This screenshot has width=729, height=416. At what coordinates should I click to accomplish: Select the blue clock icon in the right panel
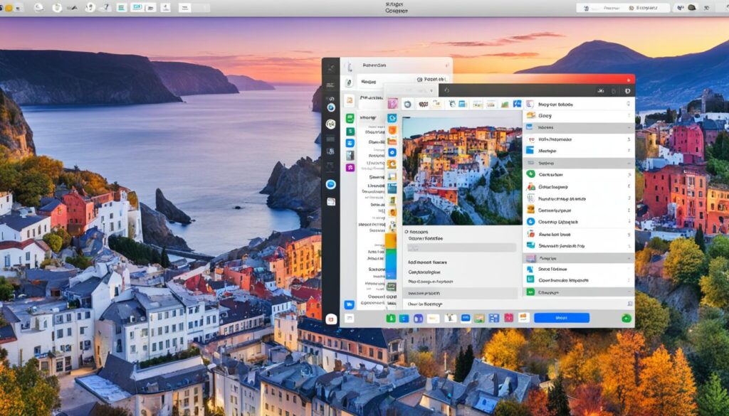(530, 220)
